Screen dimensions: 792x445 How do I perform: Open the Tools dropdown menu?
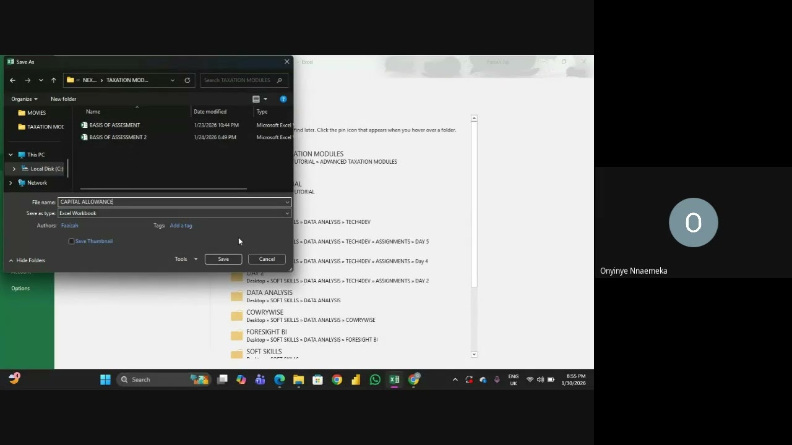click(186, 259)
